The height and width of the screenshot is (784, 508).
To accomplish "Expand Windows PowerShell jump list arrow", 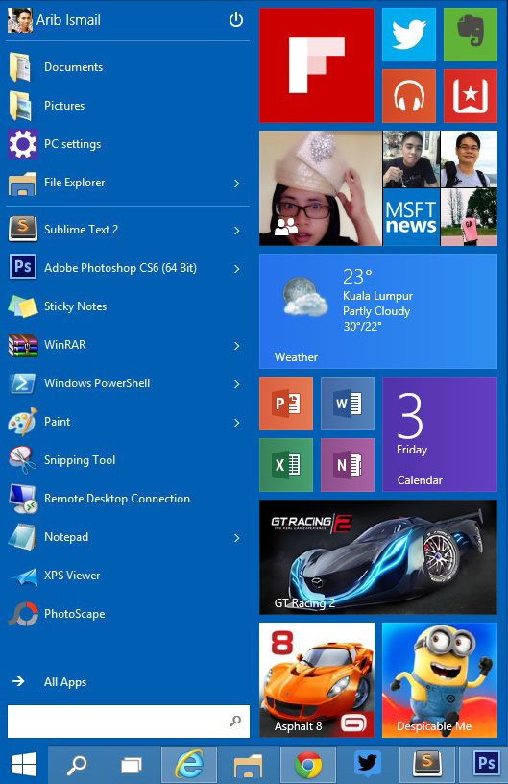I will pos(237,384).
